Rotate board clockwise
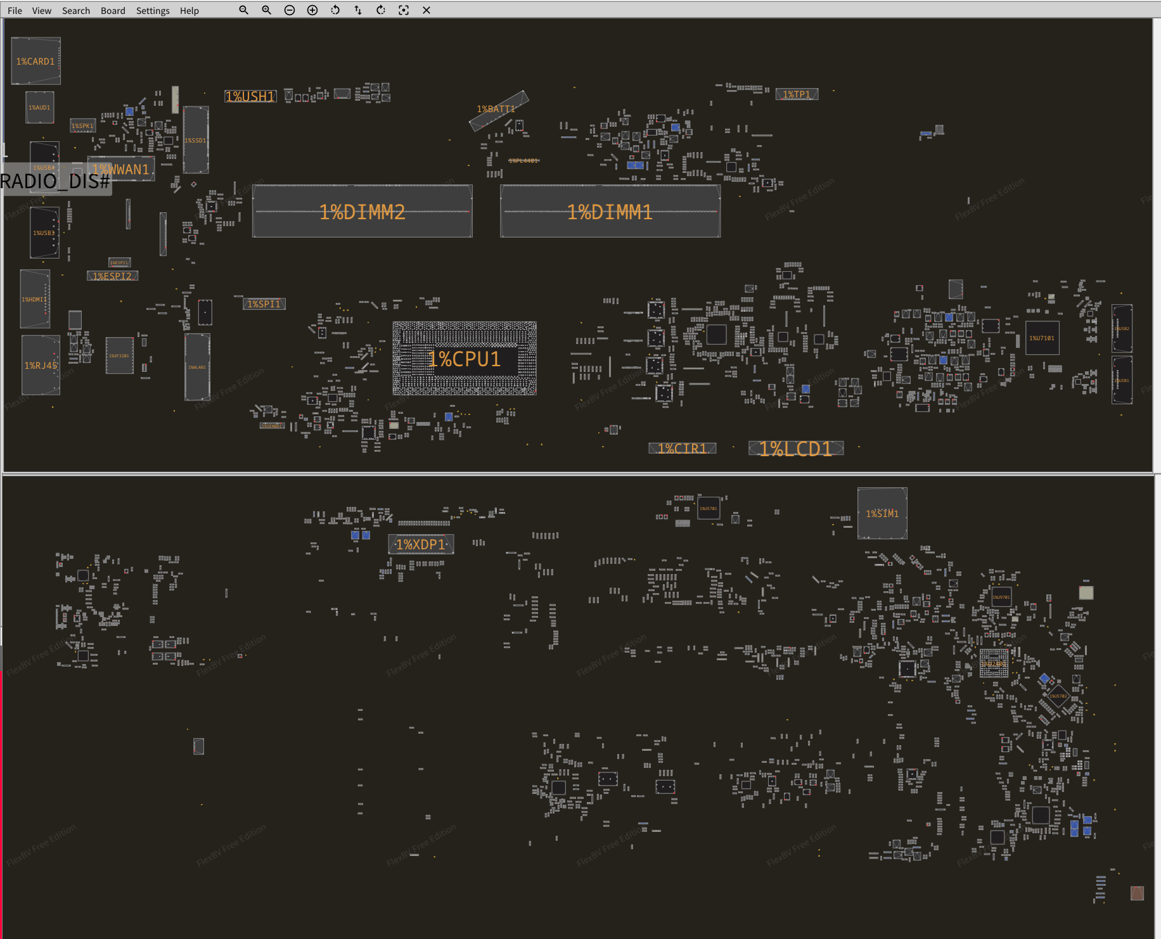The height and width of the screenshot is (939, 1161). pyautogui.click(x=381, y=10)
